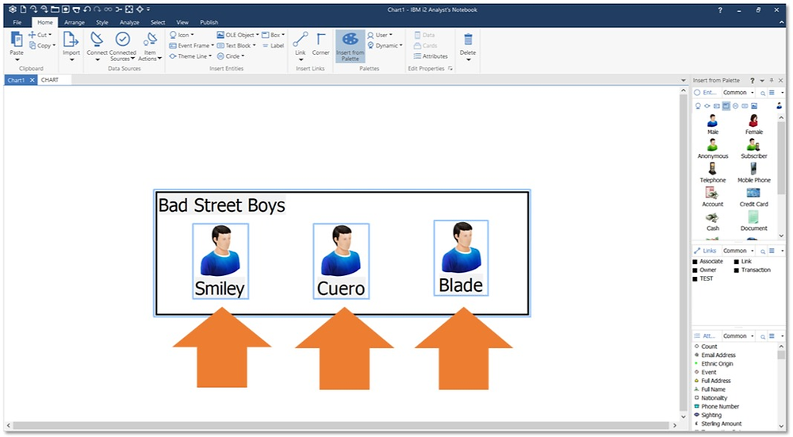Expand the Icon dropdown in Insert Entities
This screenshot has width=793, height=437.
pos(182,35)
